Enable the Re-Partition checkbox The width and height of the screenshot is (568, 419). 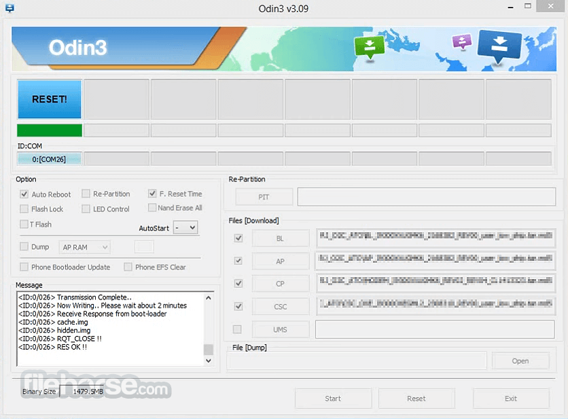click(x=86, y=194)
